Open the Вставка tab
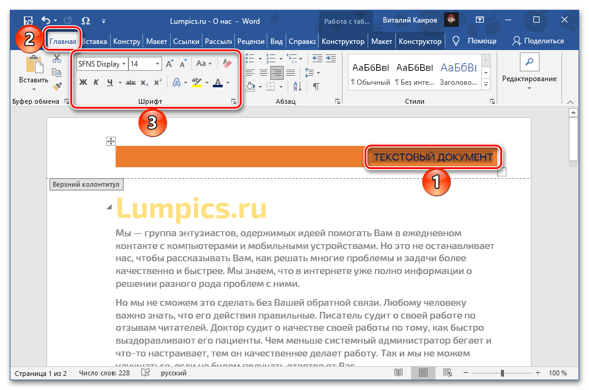This screenshot has height=390, width=589. click(x=94, y=42)
